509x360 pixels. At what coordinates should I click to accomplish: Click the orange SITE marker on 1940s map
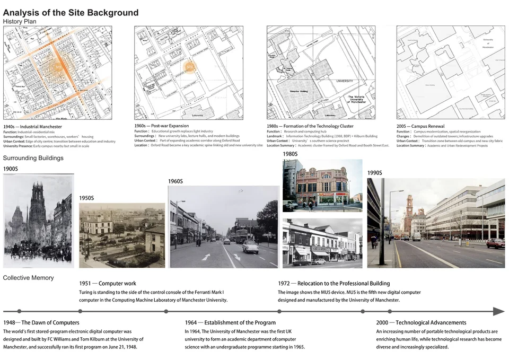click(x=59, y=67)
